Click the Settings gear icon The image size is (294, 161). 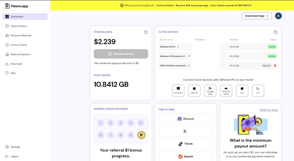(x=7, y=147)
